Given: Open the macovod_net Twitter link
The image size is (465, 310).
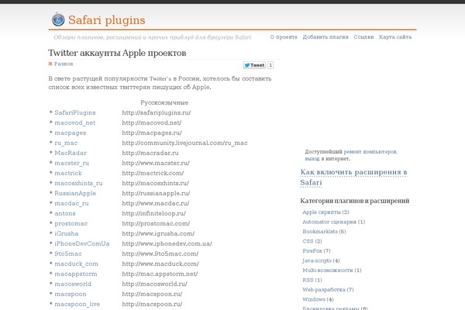Looking at the screenshot, I should pos(75,122).
